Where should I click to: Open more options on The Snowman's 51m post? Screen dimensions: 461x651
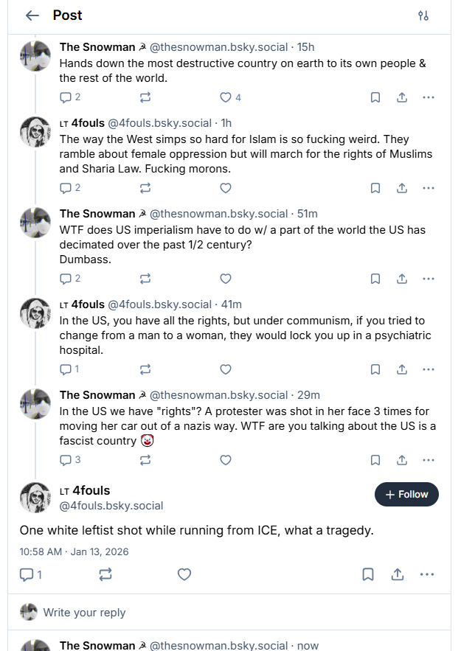(429, 279)
